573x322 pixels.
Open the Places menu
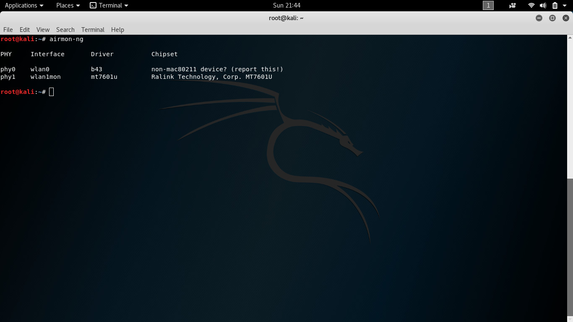68,5
